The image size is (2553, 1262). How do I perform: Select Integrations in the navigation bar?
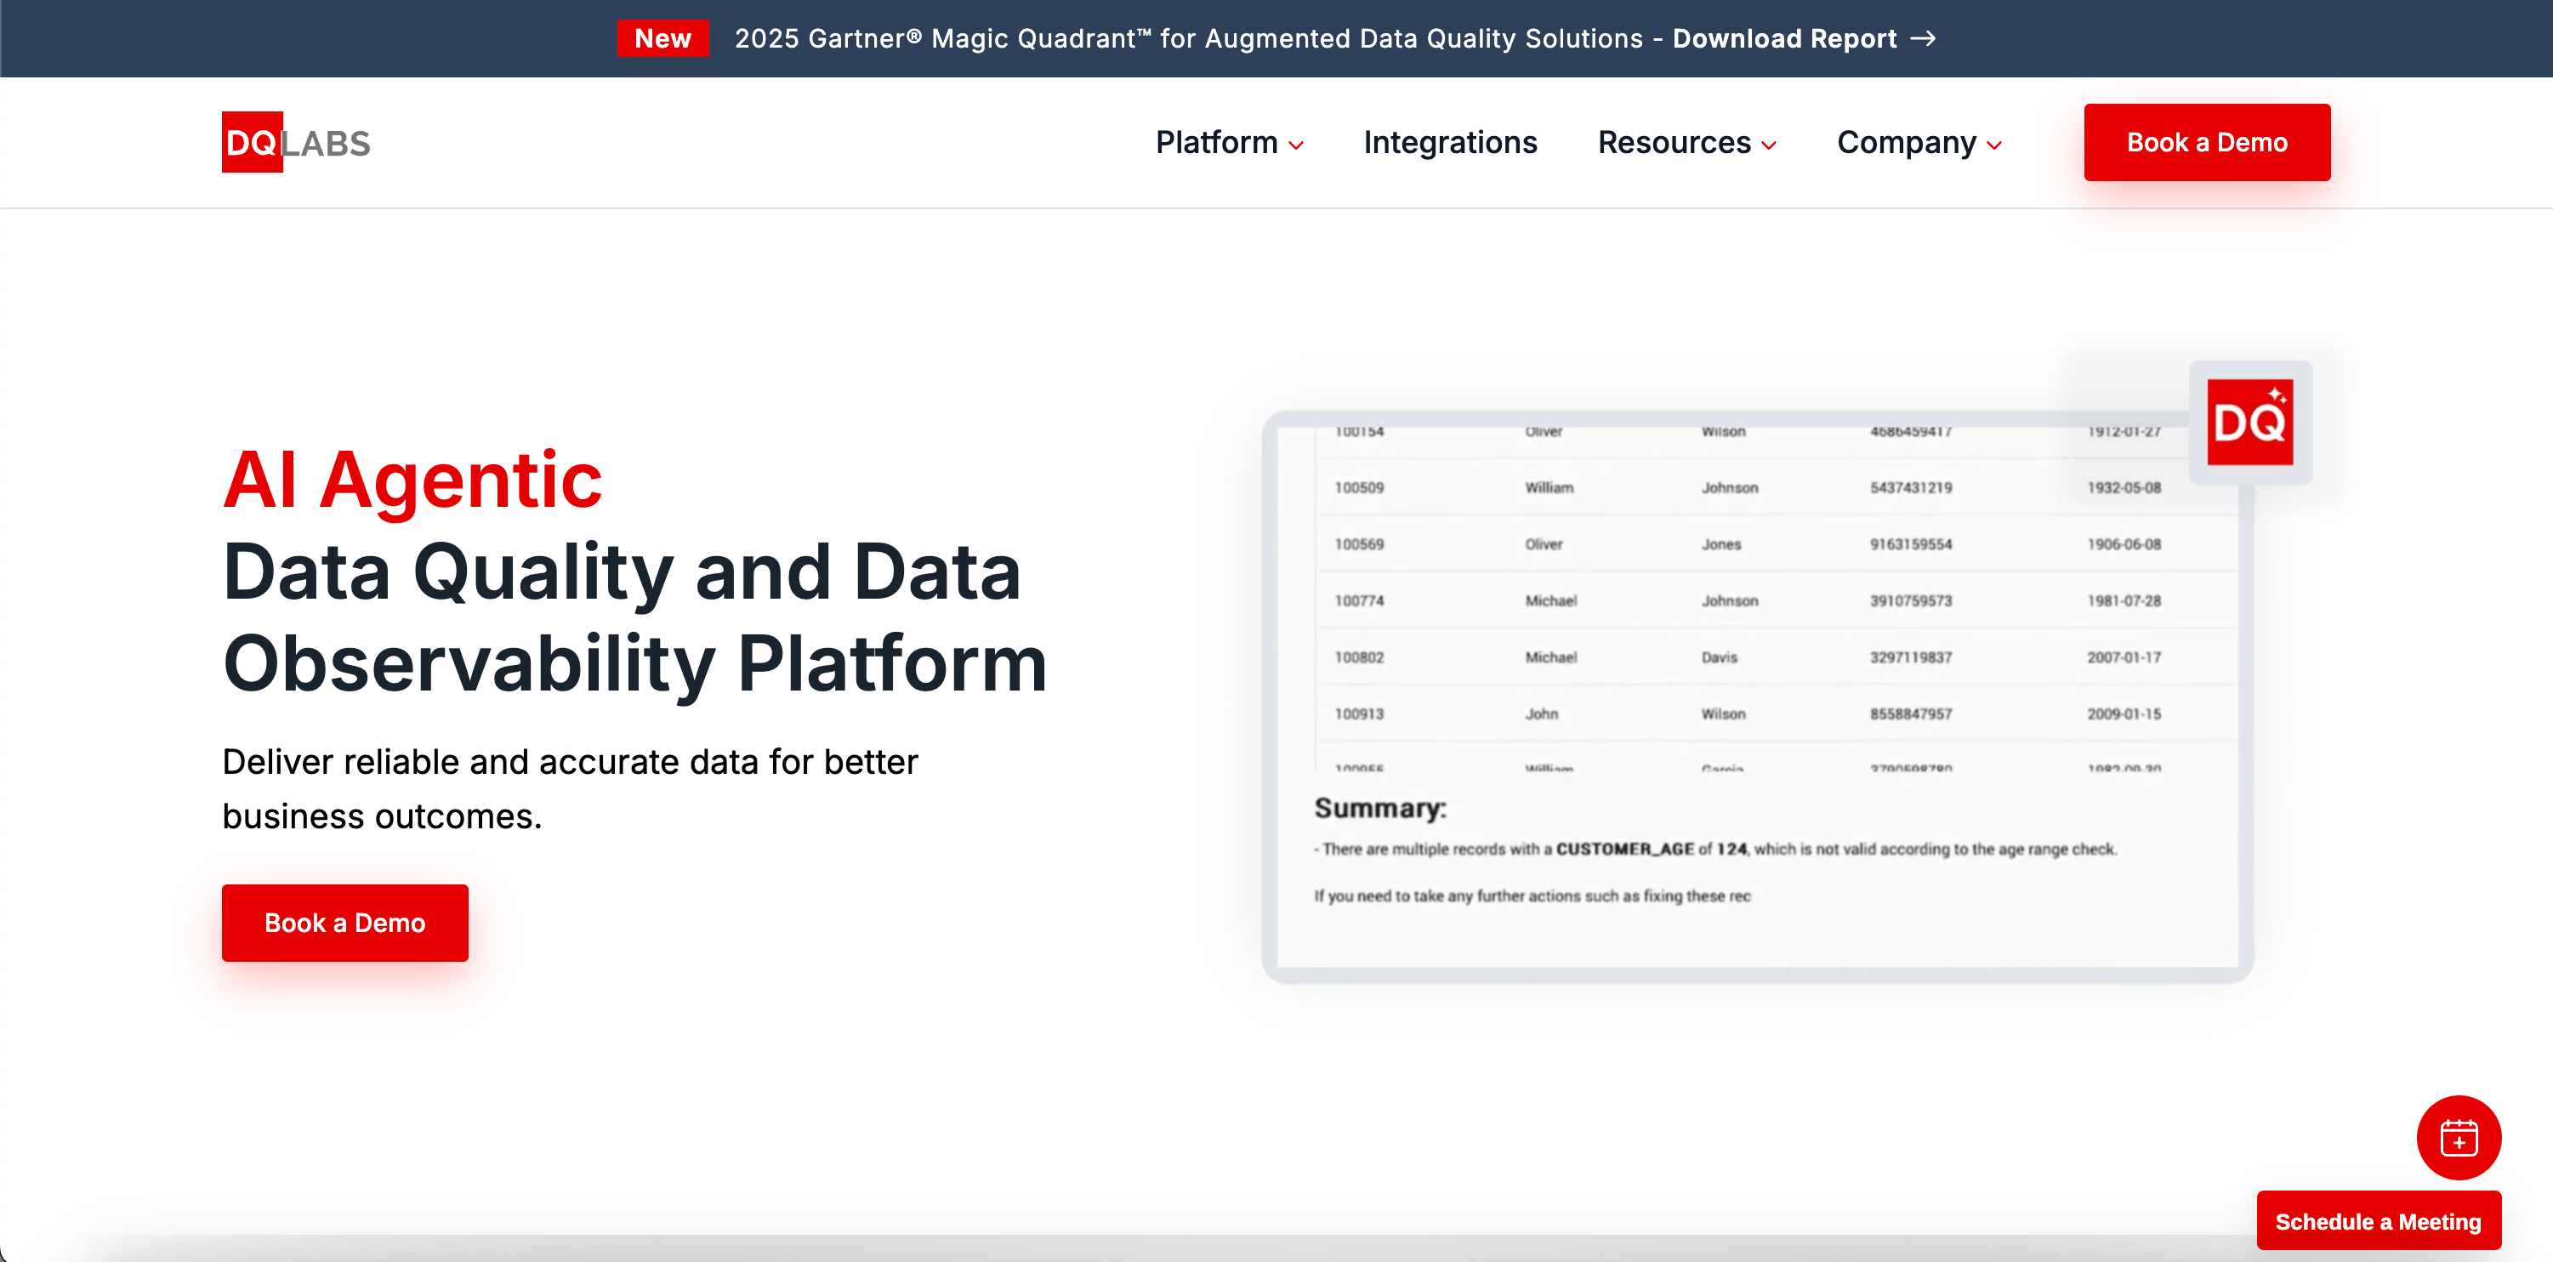[1450, 143]
